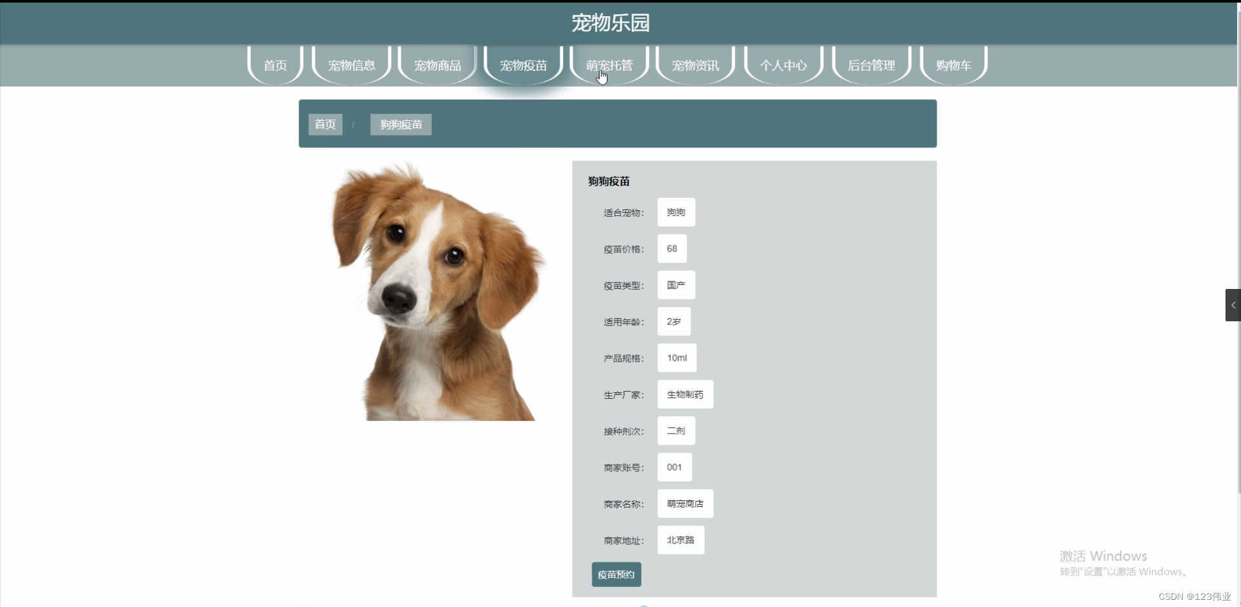The width and height of the screenshot is (1241, 607).
Task: Click the 宠物乐园 site title
Action: pyautogui.click(x=611, y=23)
